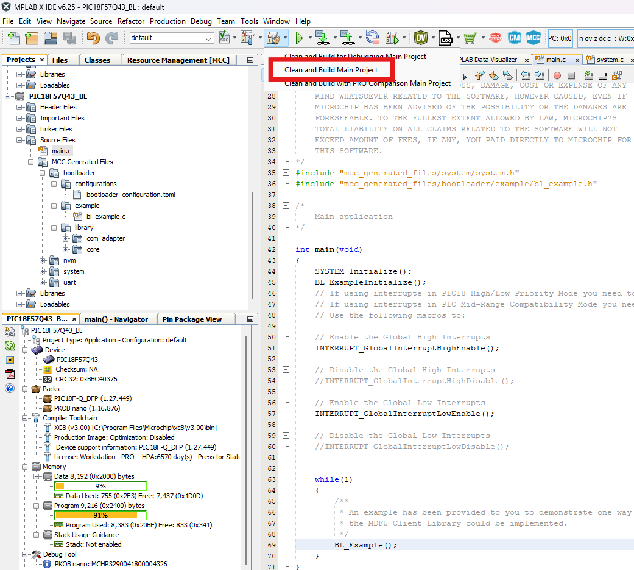The height and width of the screenshot is (570, 634).
Task: Click the dashboard refresh icon
Action: click(x=10, y=346)
